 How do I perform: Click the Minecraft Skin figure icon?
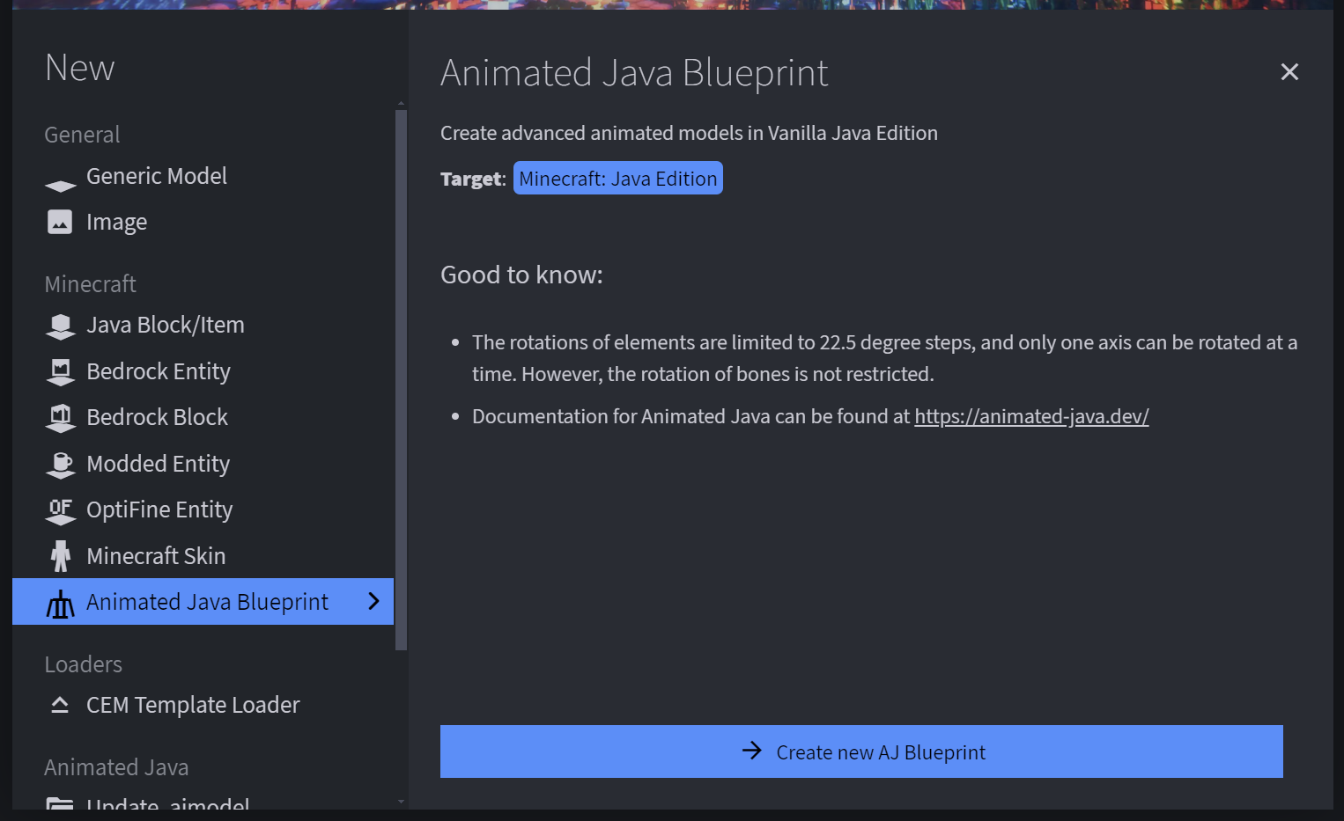[x=61, y=556]
